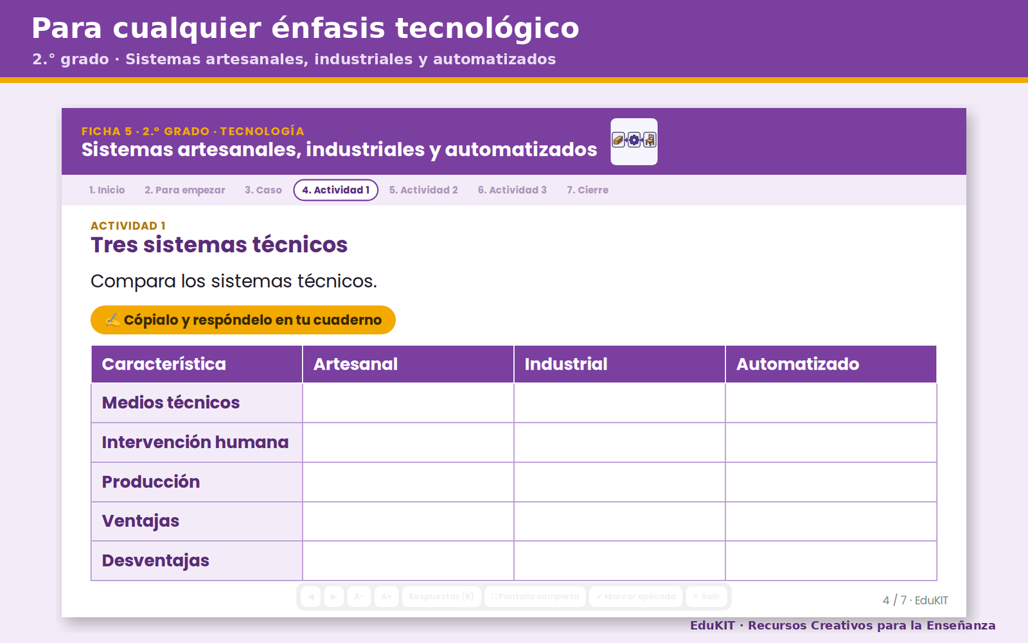1028x643 pixels.
Task: Open the 5. Actividad 2 tab
Action: [423, 190]
